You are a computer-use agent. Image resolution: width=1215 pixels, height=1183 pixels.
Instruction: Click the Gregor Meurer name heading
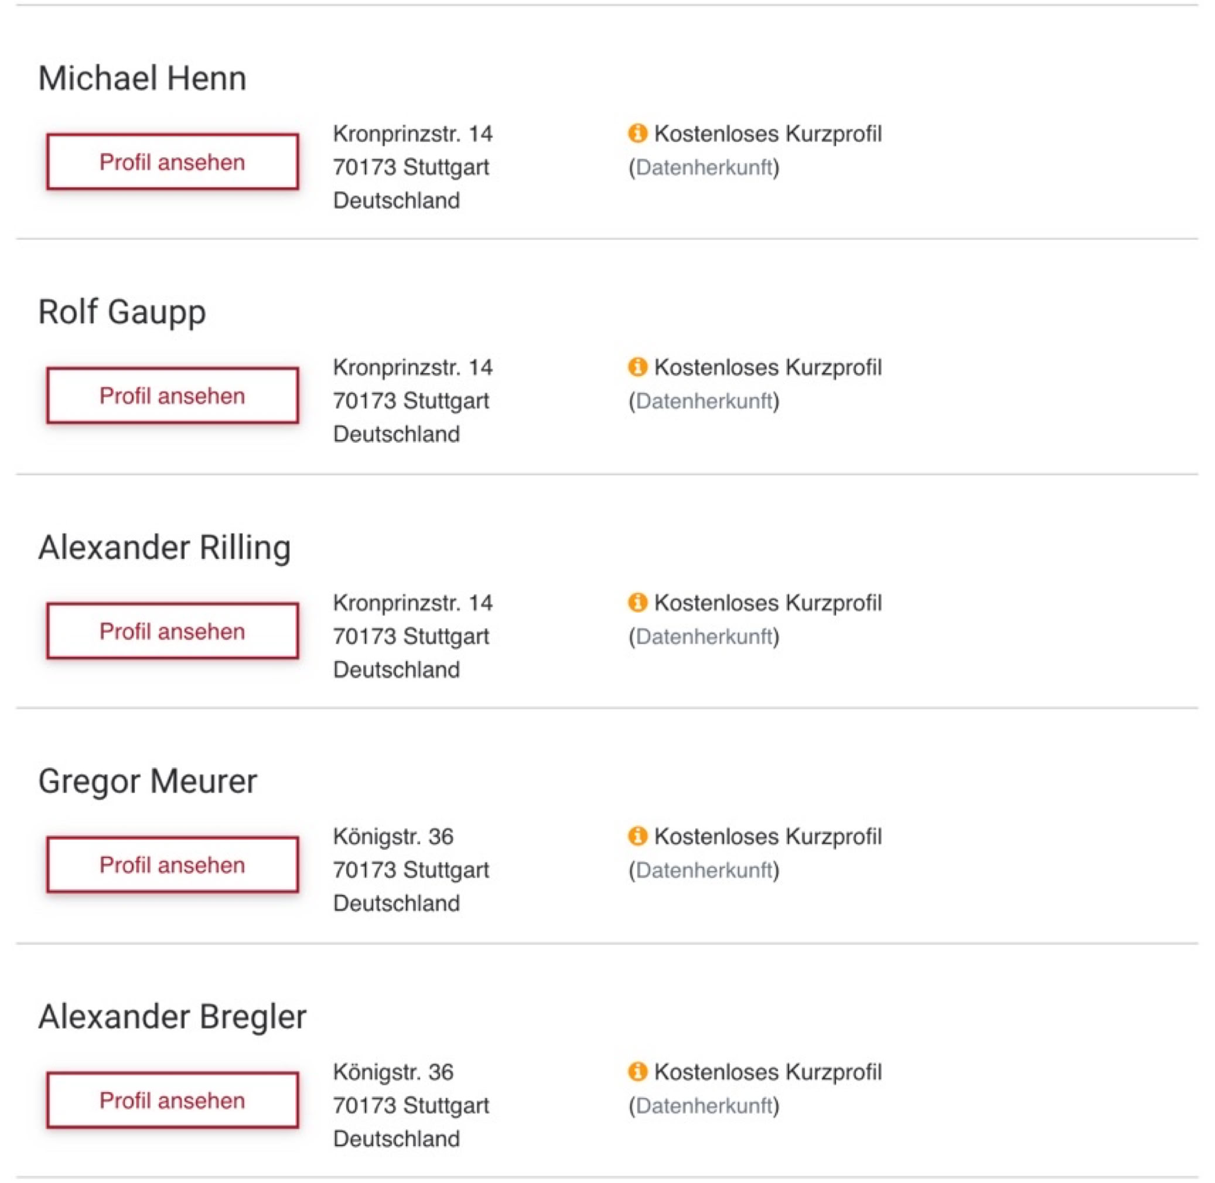click(147, 781)
